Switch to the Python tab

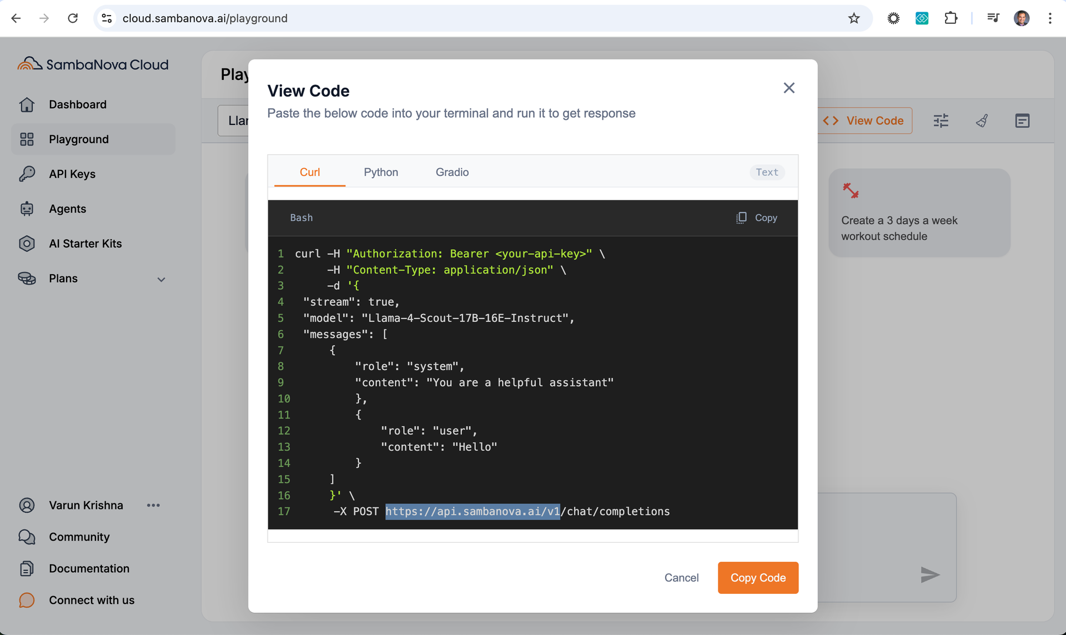[x=381, y=172]
